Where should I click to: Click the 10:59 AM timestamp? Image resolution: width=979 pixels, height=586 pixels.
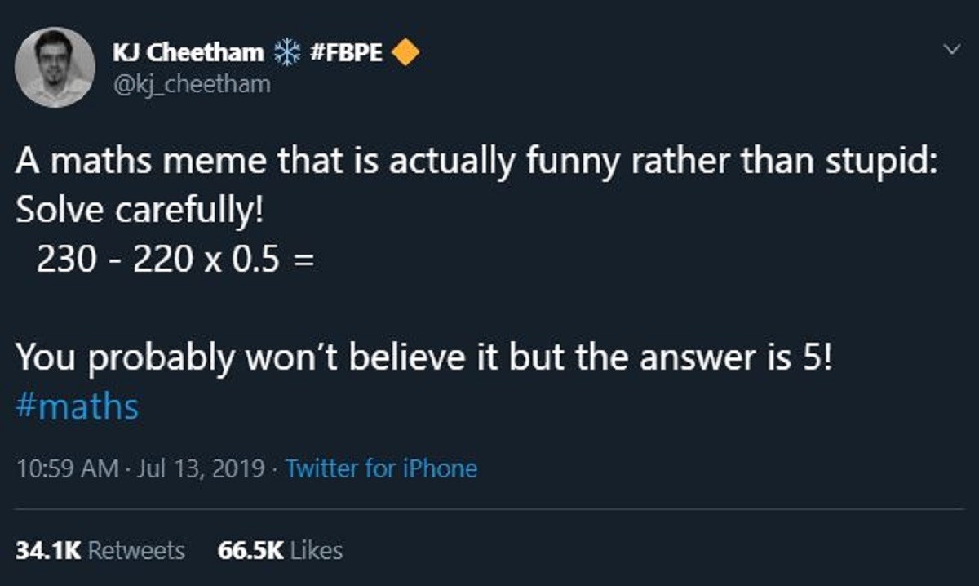tap(55, 468)
